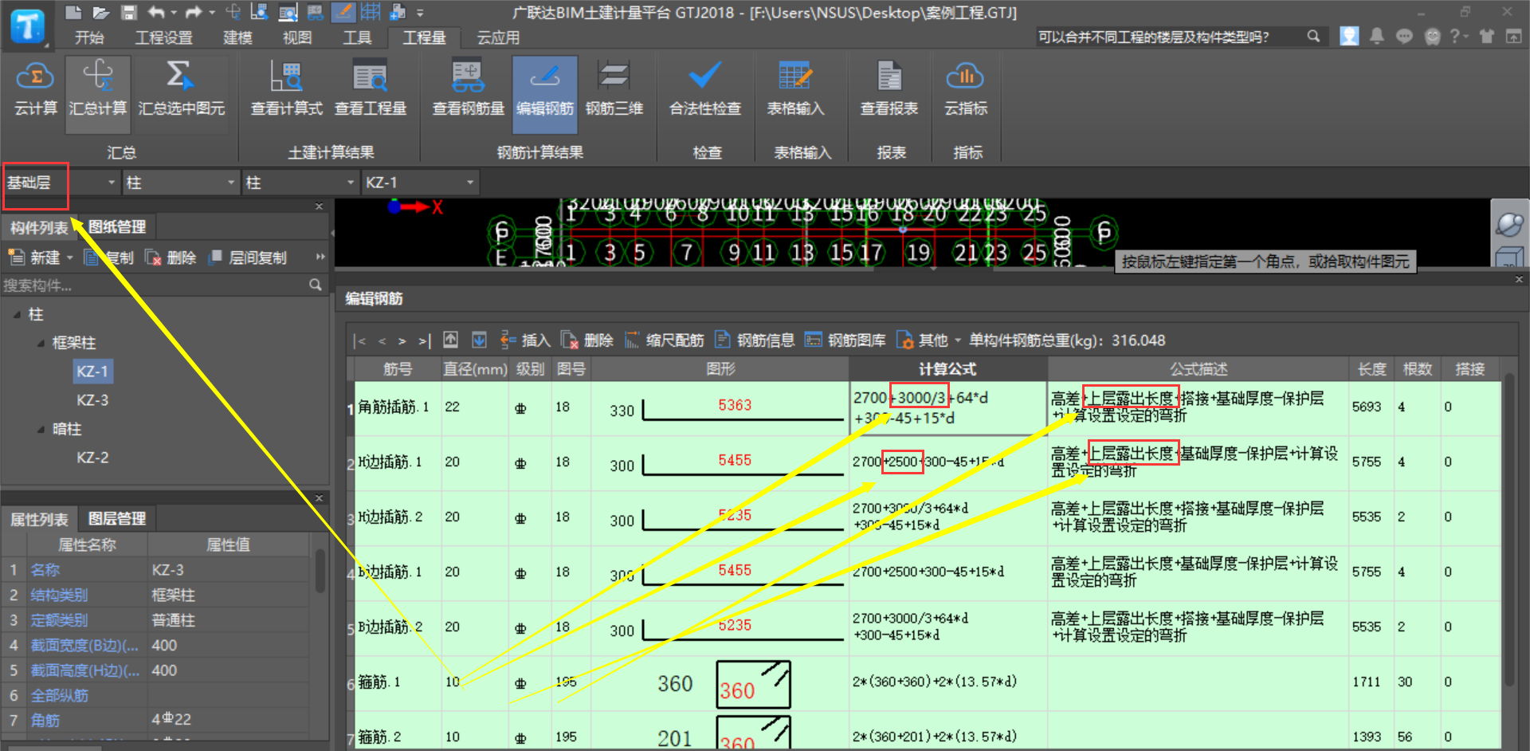The width and height of the screenshot is (1530, 751).
Task: Switch to 图层管理 tab
Action: tap(117, 519)
